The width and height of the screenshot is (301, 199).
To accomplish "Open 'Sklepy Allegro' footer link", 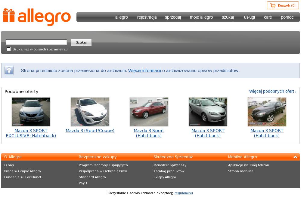I will coord(165,177).
